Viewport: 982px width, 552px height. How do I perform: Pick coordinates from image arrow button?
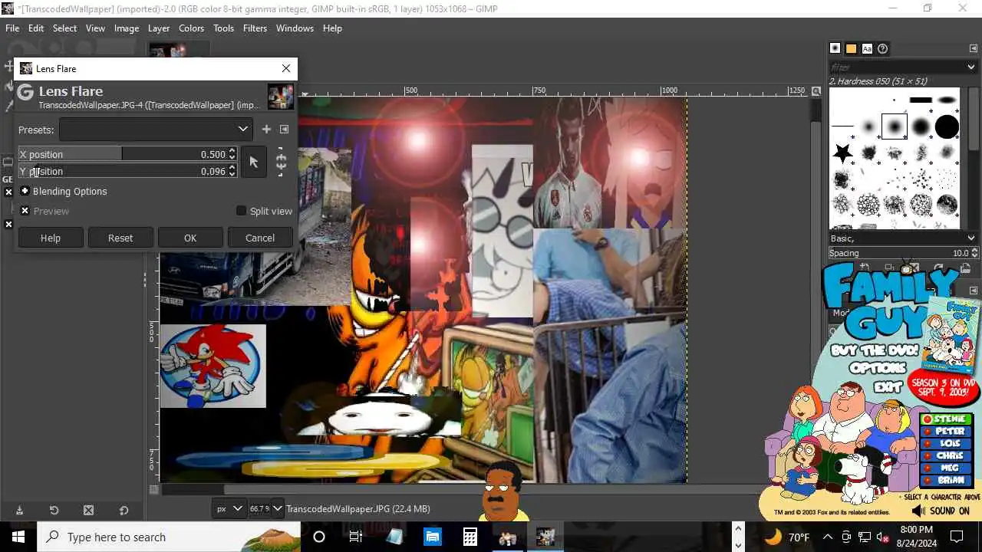click(254, 162)
